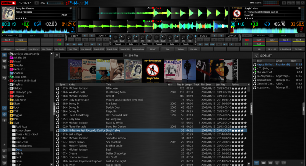Open the settings gear in top bar
The image size is (306, 166).
pos(36,3)
